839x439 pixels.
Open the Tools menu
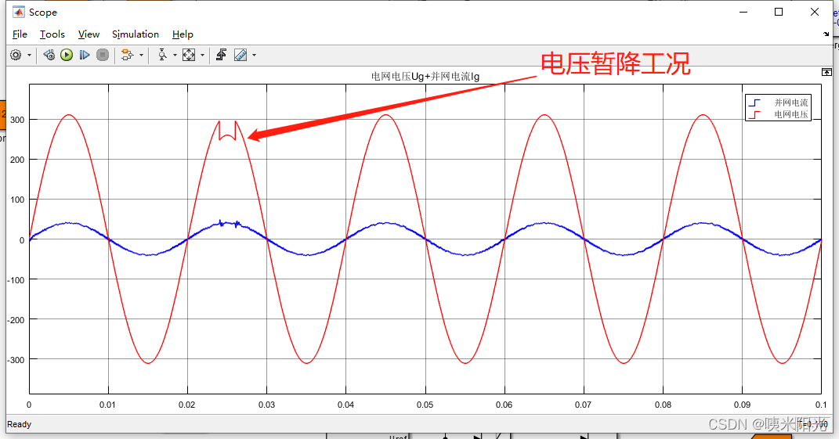pos(52,34)
